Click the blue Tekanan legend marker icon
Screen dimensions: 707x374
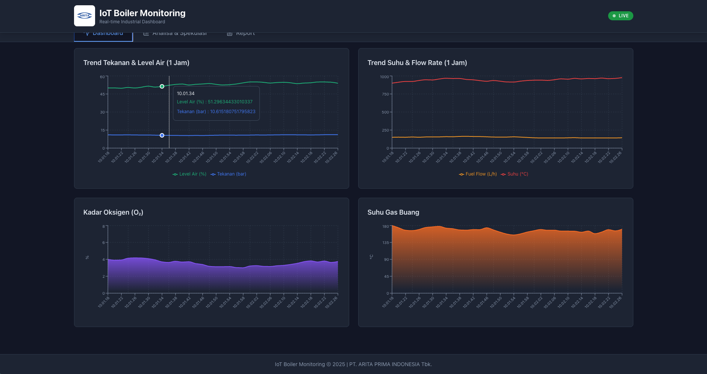(213, 174)
